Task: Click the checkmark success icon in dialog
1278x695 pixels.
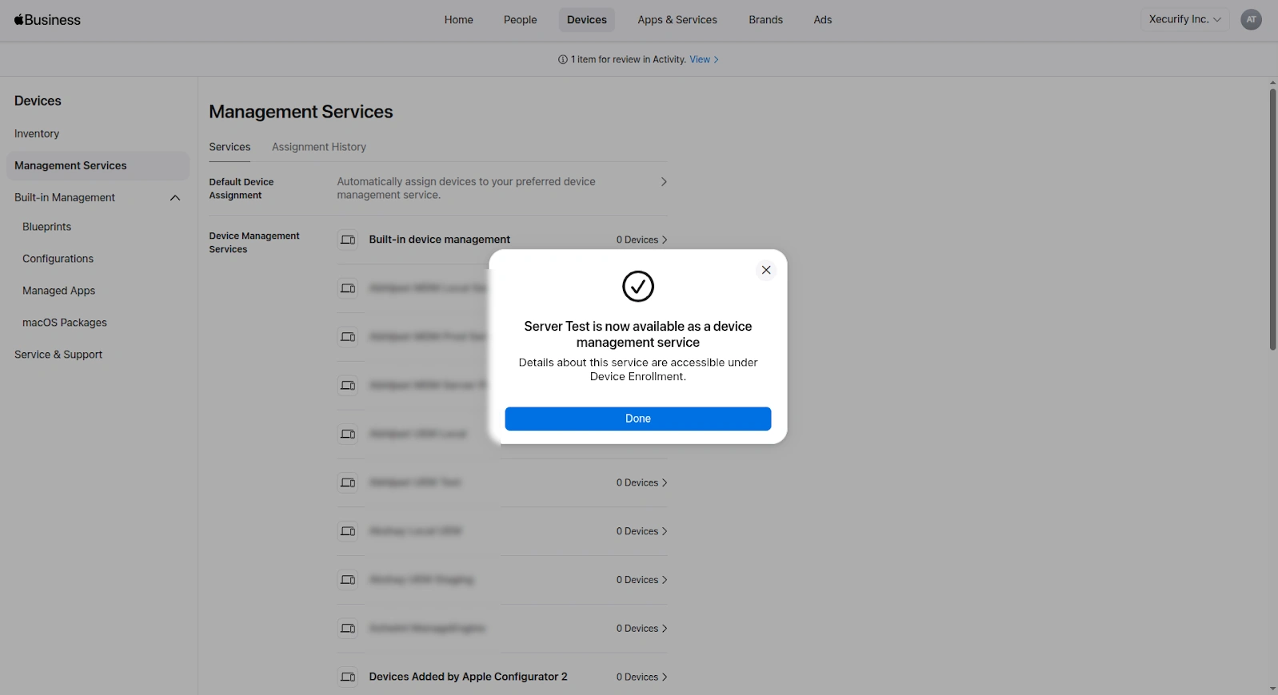Action: tap(638, 286)
